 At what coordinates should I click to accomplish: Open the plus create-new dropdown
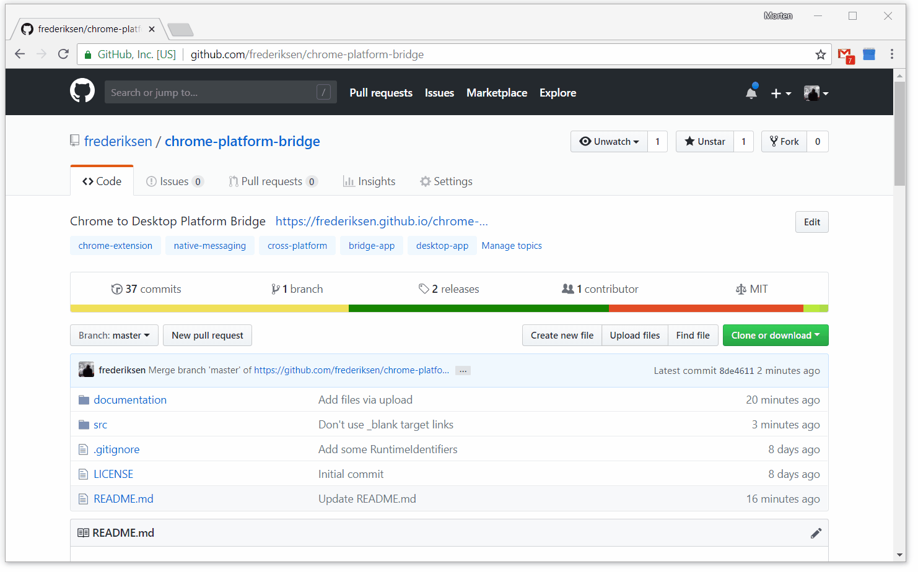point(781,93)
